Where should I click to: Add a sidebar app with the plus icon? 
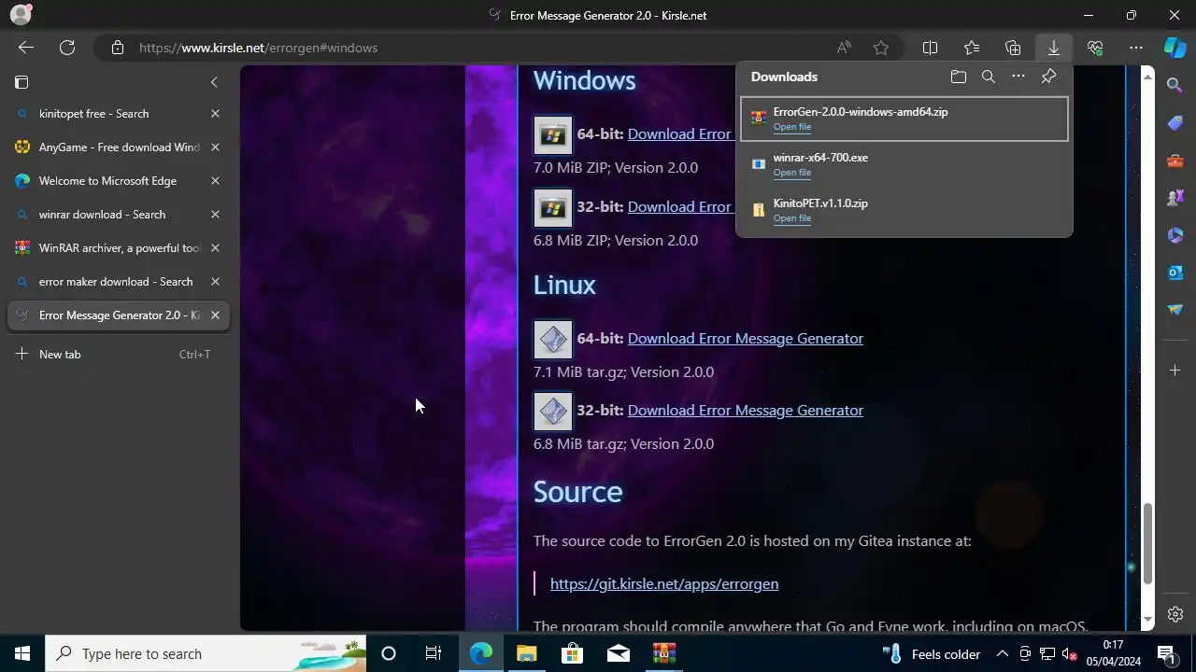(1175, 371)
